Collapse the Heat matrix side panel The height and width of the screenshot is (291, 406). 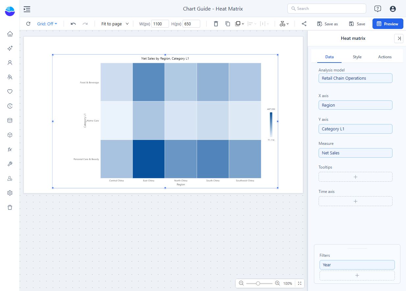(399, 39)
